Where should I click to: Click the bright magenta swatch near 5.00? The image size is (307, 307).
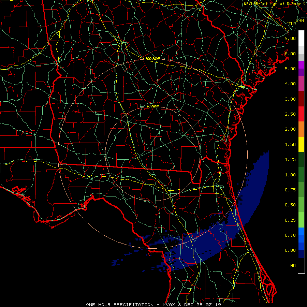point(301,65)
